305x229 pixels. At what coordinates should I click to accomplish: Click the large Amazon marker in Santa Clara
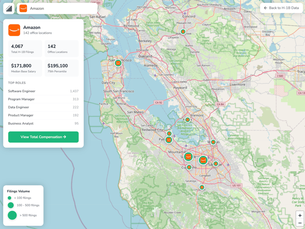pyautogui.click(x=203, y=160)
